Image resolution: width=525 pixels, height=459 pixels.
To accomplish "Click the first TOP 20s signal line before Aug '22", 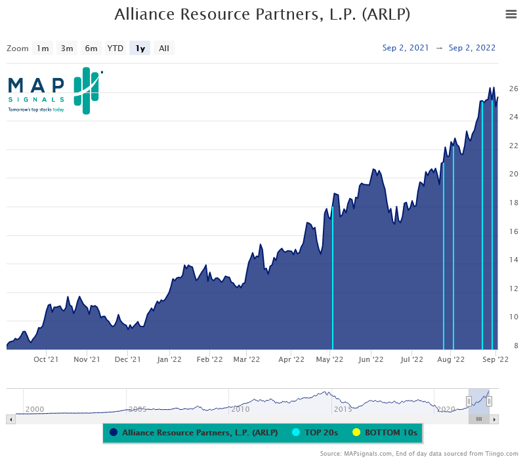I will [x=444, y=256].
